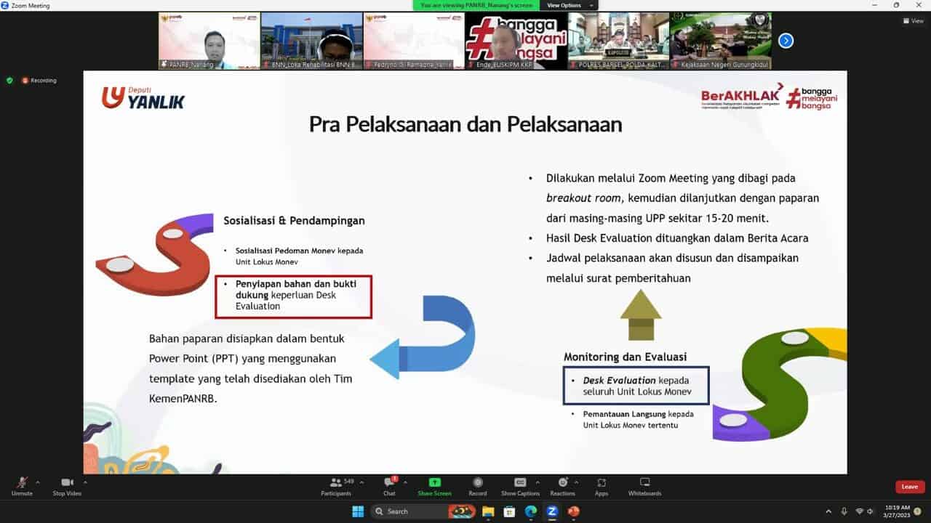Start recording with Record button
This screenshot has height=523, width=931.
pyautogui.click(x=478, y=486)
